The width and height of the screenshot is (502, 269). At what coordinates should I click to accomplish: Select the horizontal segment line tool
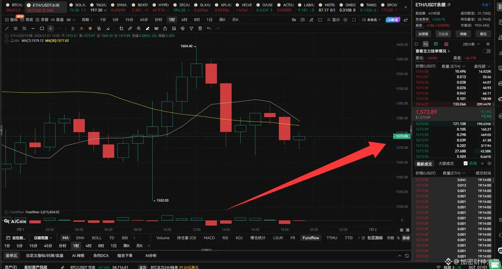click(33, 29)
